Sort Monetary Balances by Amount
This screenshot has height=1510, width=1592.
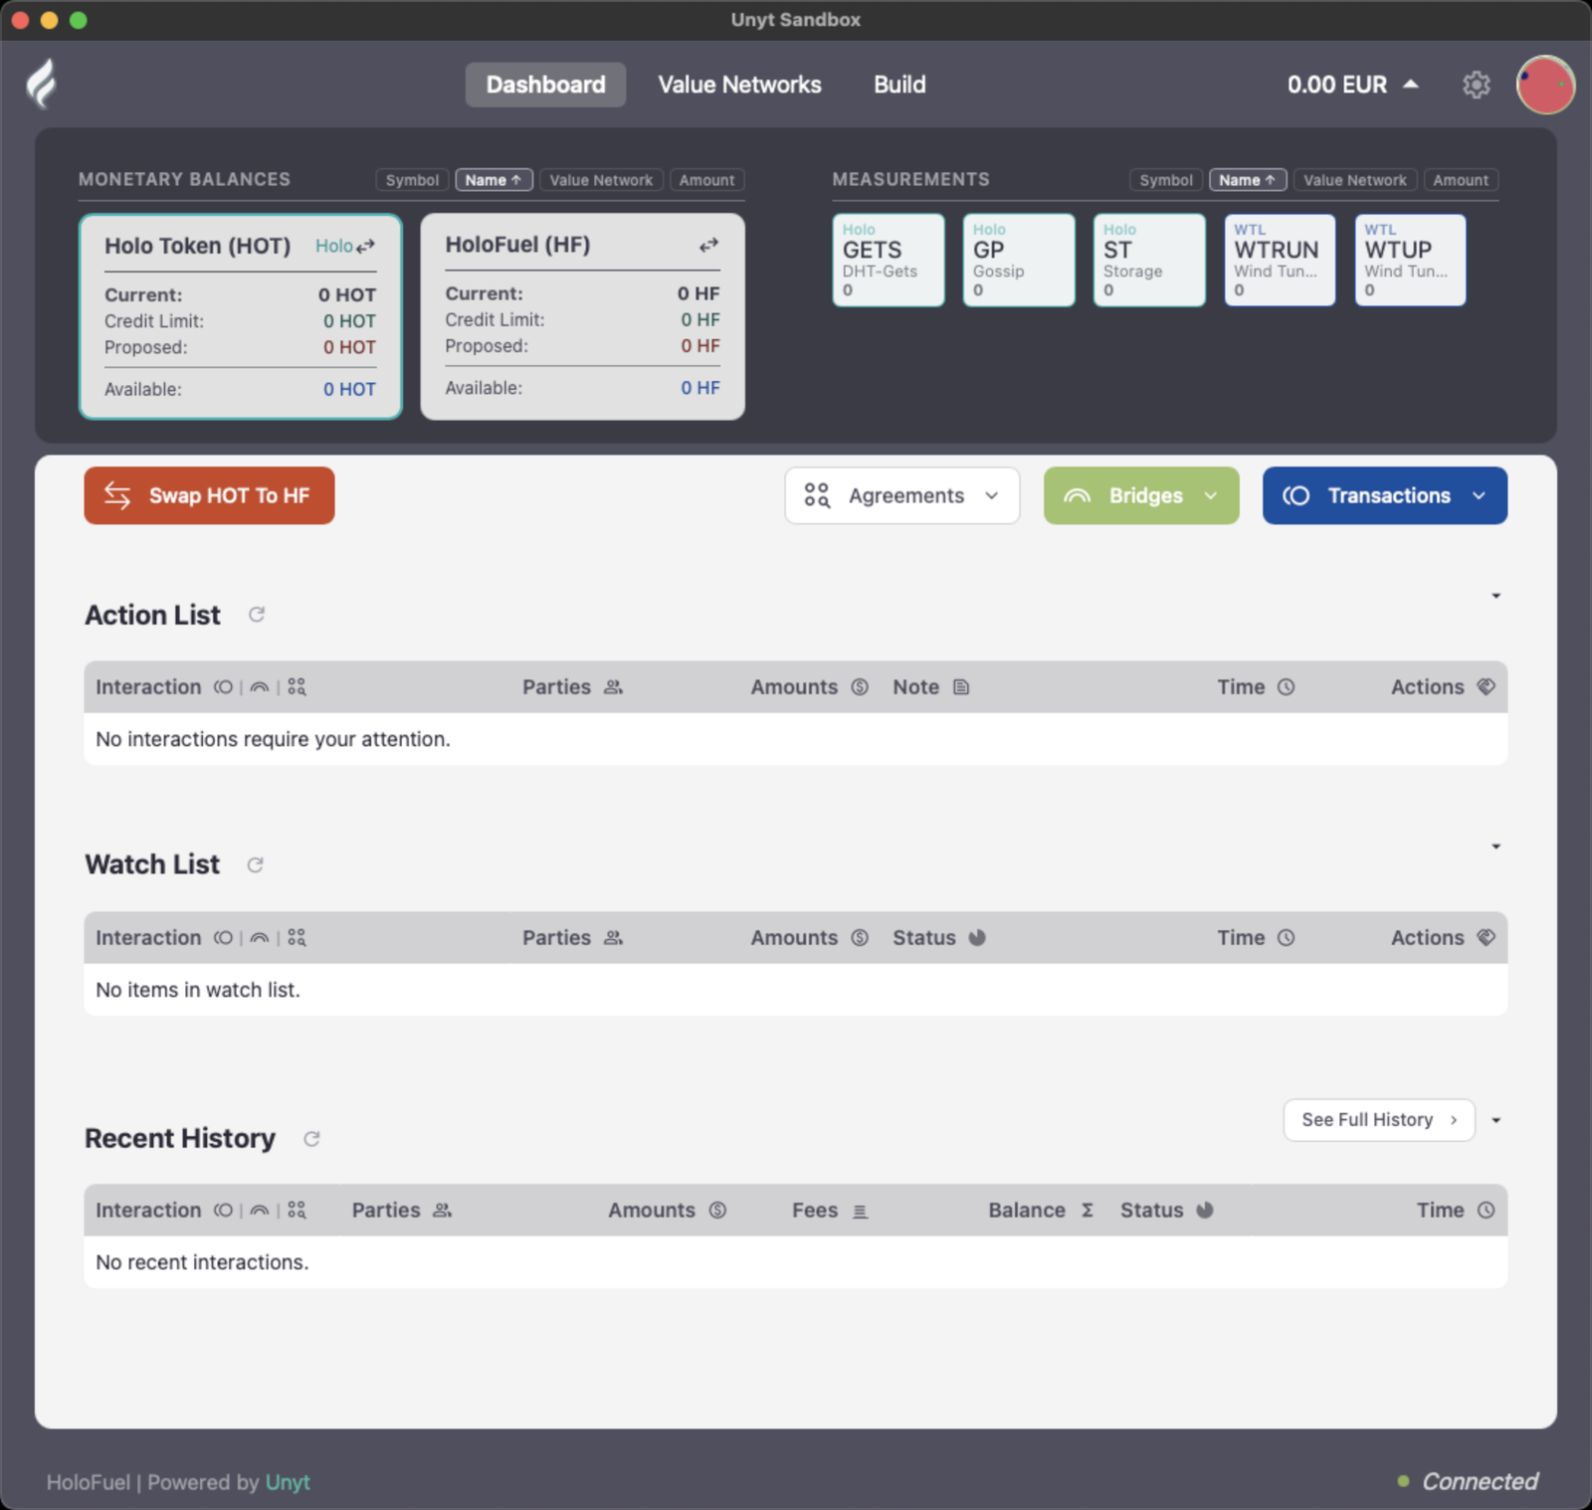tap(706, 180)
